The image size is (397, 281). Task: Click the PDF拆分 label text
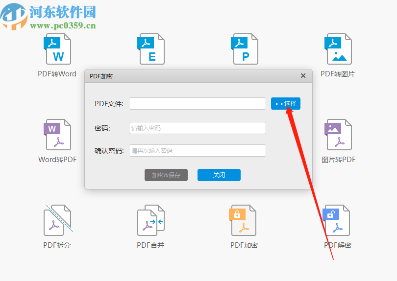click(57, 245)
